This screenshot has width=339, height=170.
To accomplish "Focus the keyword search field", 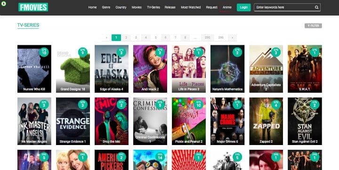I will point(287,8).
